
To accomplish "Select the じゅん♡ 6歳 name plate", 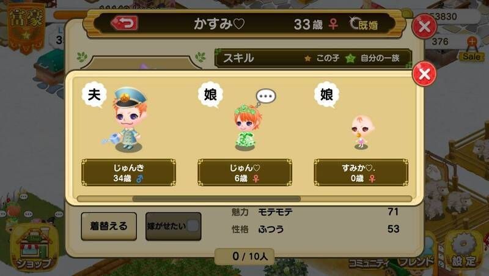I will tap(245, 173).
